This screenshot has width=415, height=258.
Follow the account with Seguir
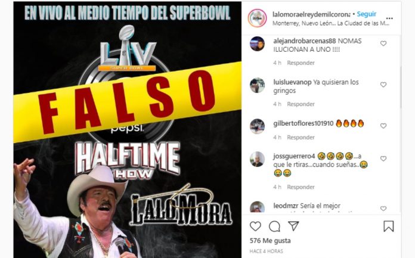coord(367,14)
